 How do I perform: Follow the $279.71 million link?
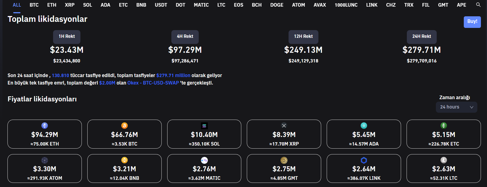click(x=173, y=75)
